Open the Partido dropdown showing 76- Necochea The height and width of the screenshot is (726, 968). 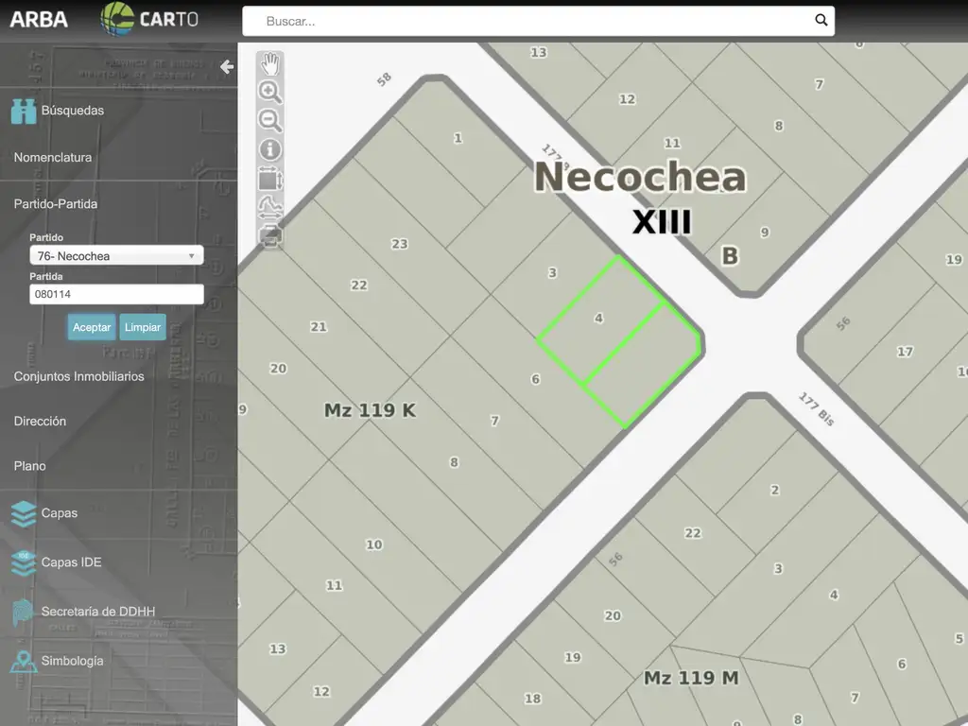tap(116, 256)
